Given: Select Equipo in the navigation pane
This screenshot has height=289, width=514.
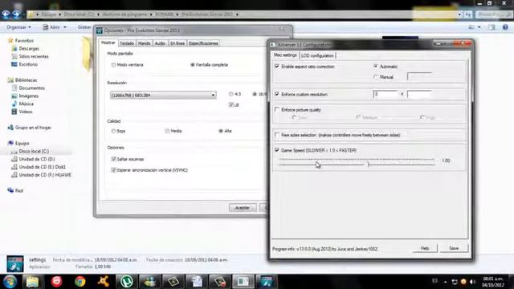Looking at the screenshot, I should pyautogui.click(x=22, y=143).
